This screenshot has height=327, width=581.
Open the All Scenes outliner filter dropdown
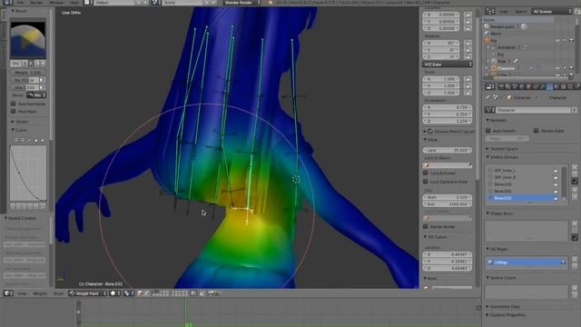pos(552,12)
